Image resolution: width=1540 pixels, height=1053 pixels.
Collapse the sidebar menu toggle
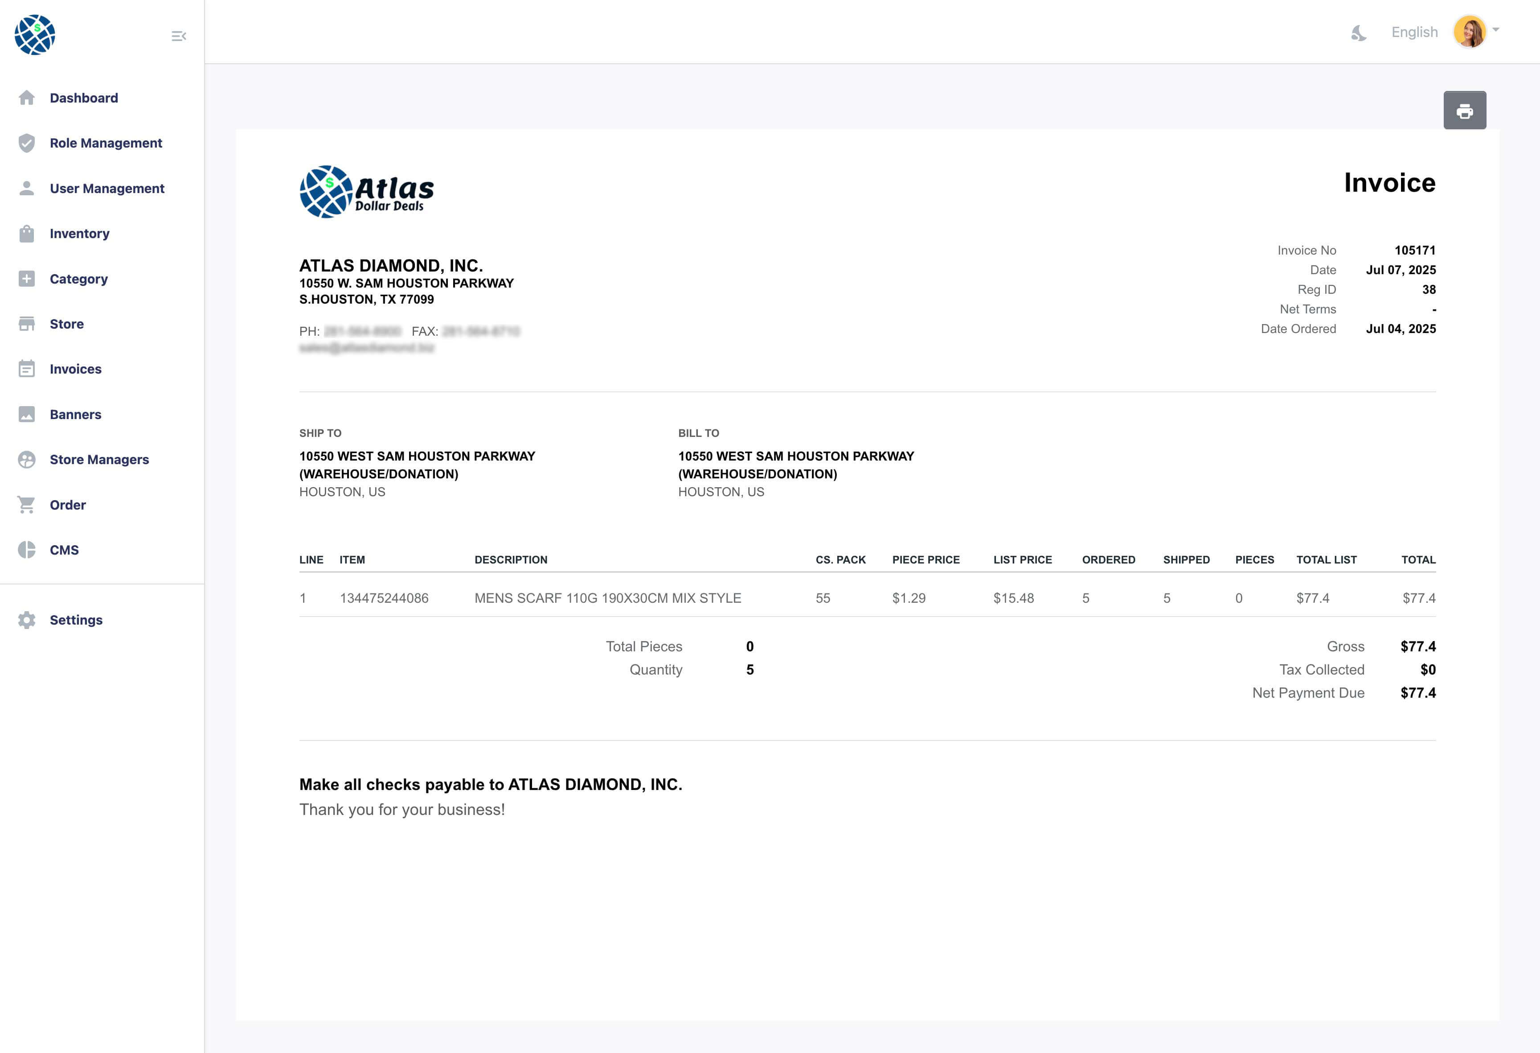tap(178, 36)
